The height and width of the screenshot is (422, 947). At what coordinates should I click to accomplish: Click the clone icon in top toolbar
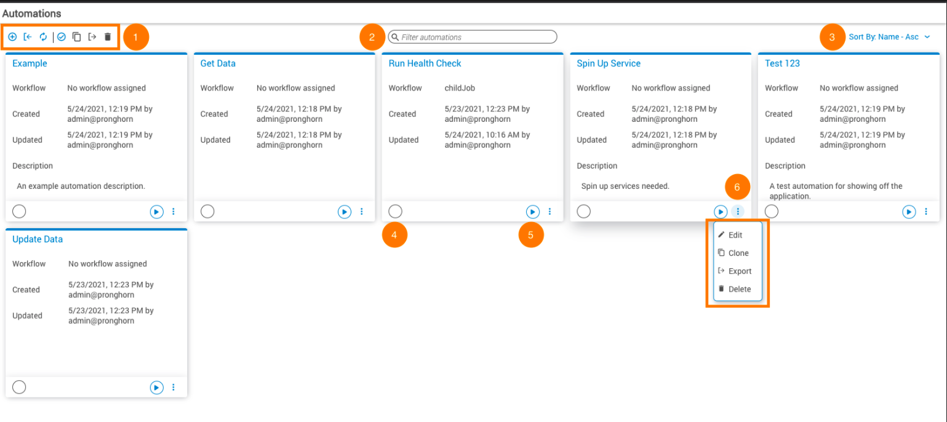(77, 37)
